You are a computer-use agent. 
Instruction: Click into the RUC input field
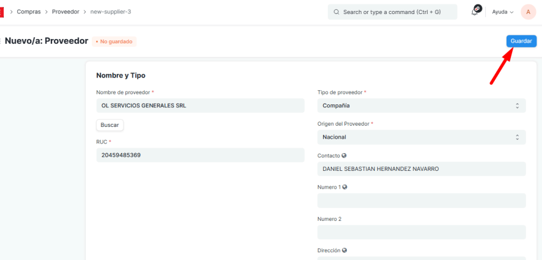pos(200,155)
